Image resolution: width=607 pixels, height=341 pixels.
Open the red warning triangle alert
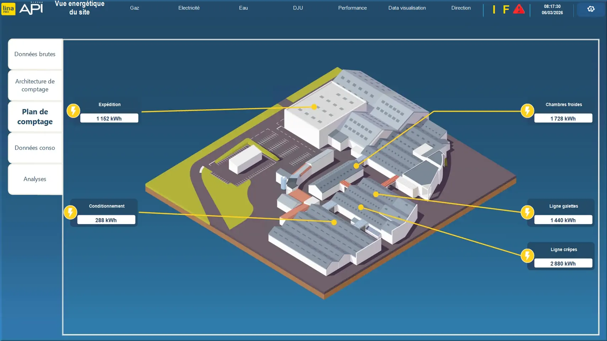pyautogui.click(x=519, y=9)
